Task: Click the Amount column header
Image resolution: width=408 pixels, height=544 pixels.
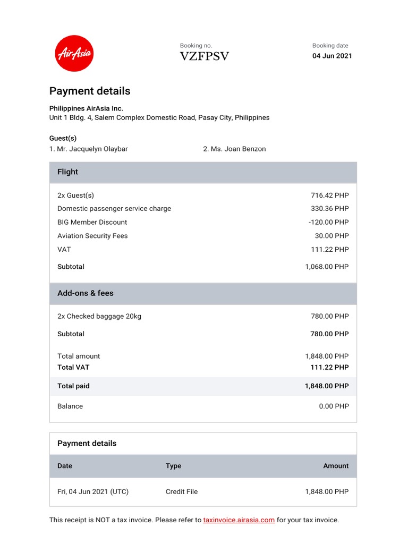Action: coord(336,466)
